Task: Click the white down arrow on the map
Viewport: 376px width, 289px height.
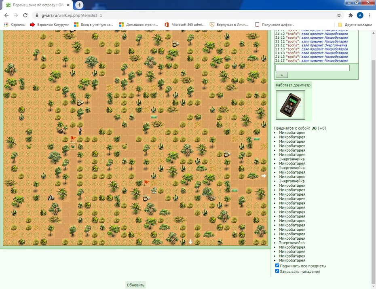Action: tap(190, 242)
